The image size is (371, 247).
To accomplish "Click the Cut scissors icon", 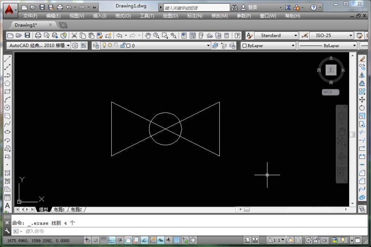I will [x=74, y=36].
